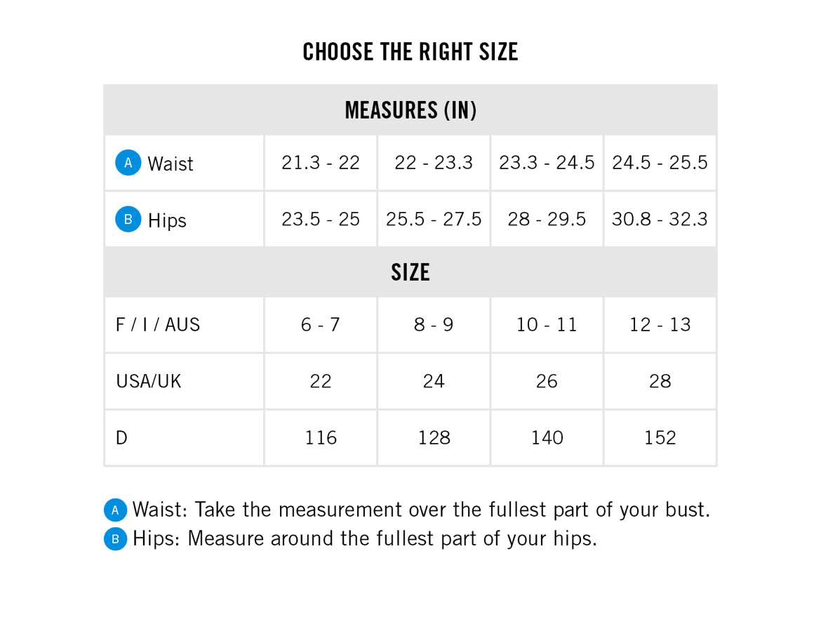Click the F / I / AUS row label
The height and width of the screenshot is (617, 821).
pyautogui.click(x=158, y=324)
